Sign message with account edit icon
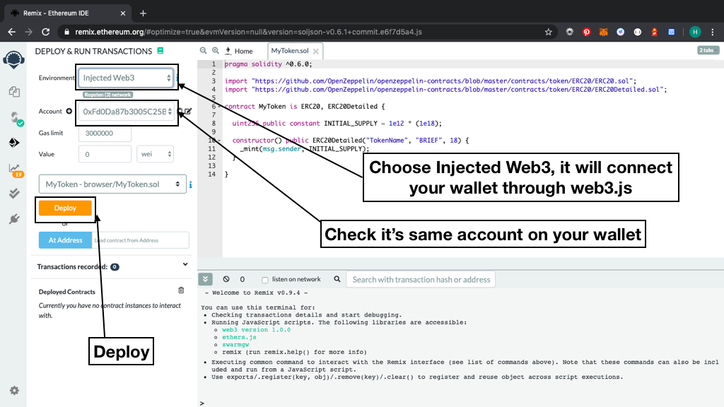 pyautogui.click(x=188, y=111)
